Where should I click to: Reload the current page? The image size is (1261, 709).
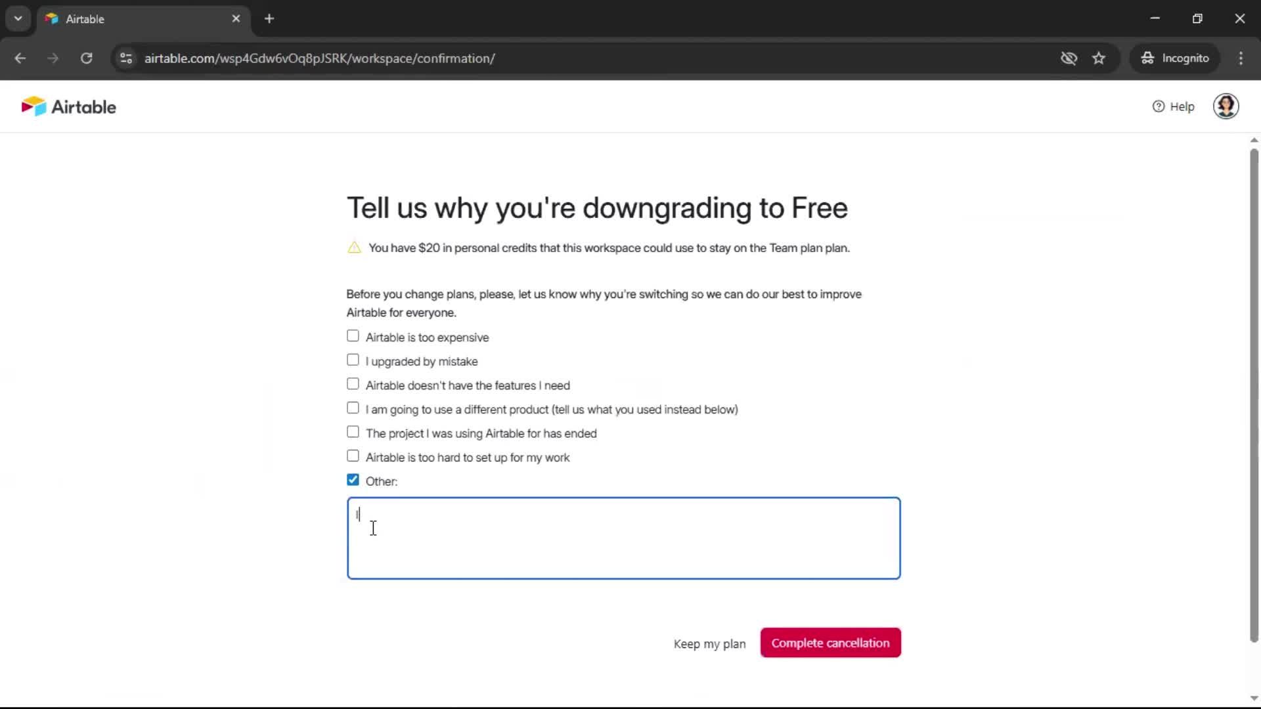[x=86, y=58]
